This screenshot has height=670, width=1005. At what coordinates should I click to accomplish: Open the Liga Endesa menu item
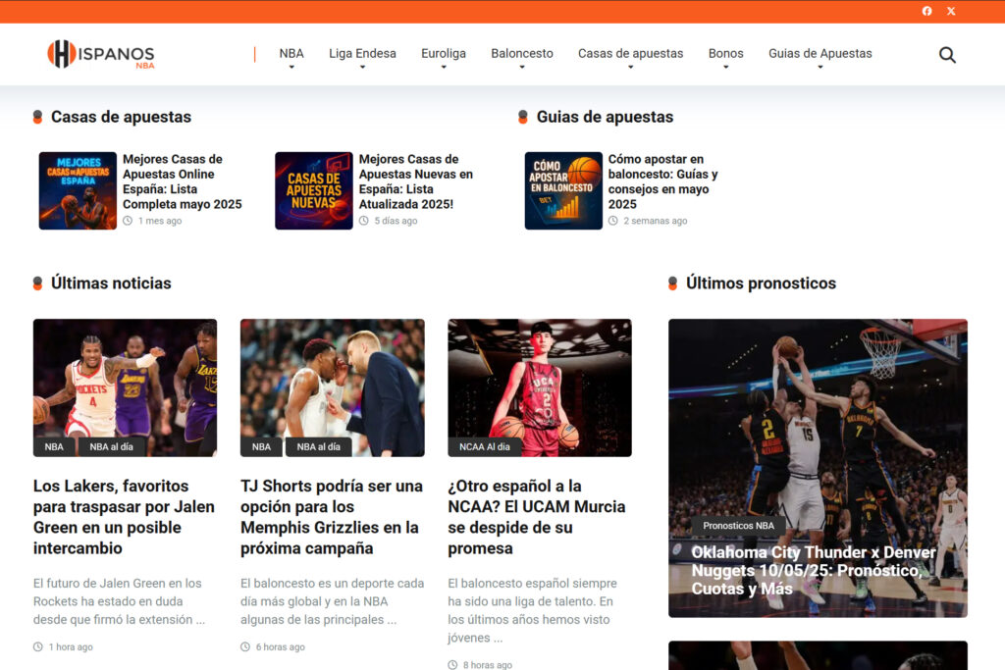click(362, 53)
